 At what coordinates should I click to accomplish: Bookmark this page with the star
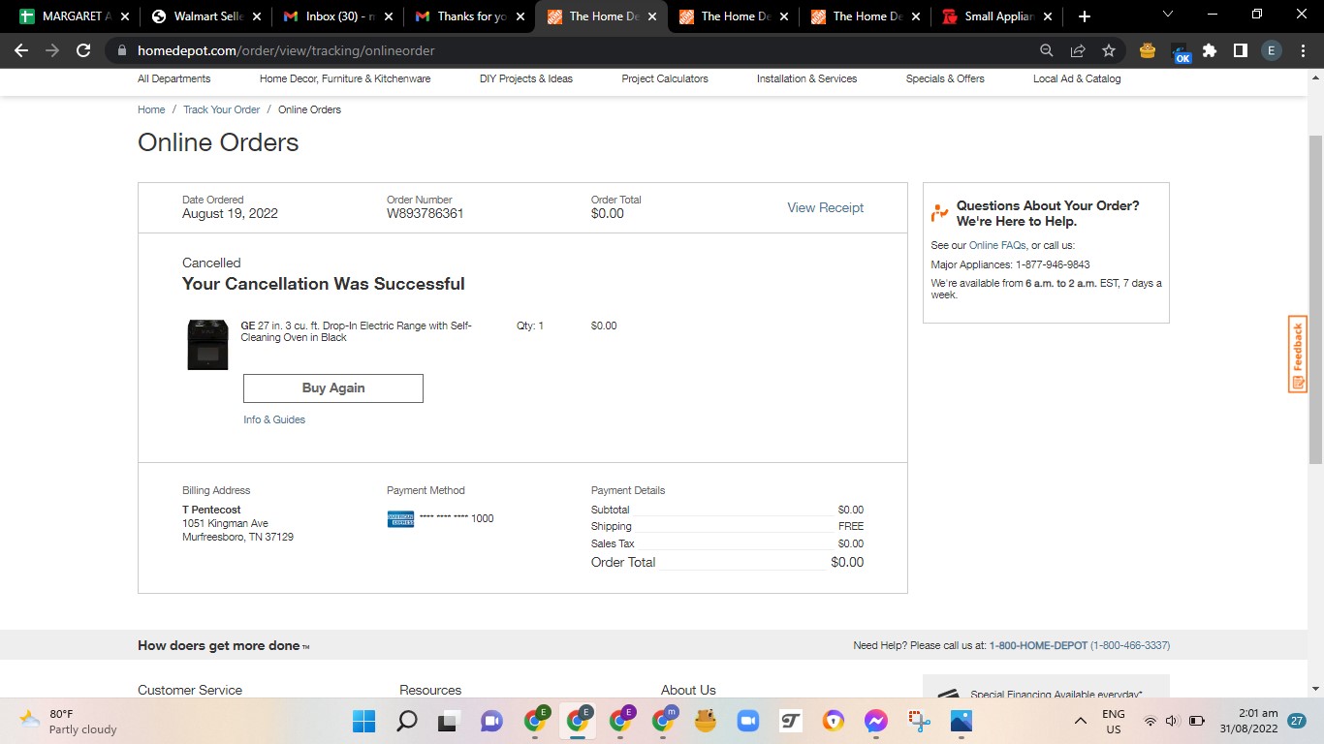tap(1109, 50)
